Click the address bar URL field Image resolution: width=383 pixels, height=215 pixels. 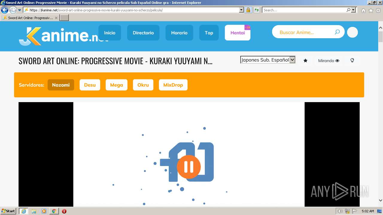(x=131, y=10)
